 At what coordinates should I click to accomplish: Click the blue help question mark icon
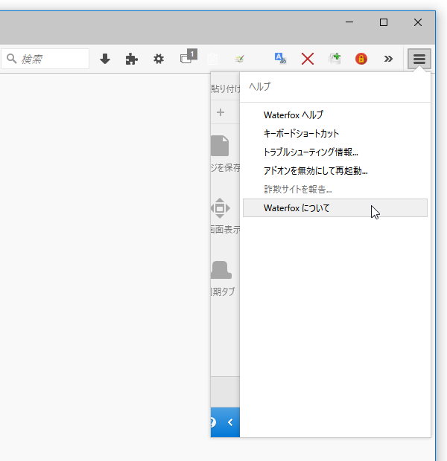pyautogui.click(x=213, y=422)
